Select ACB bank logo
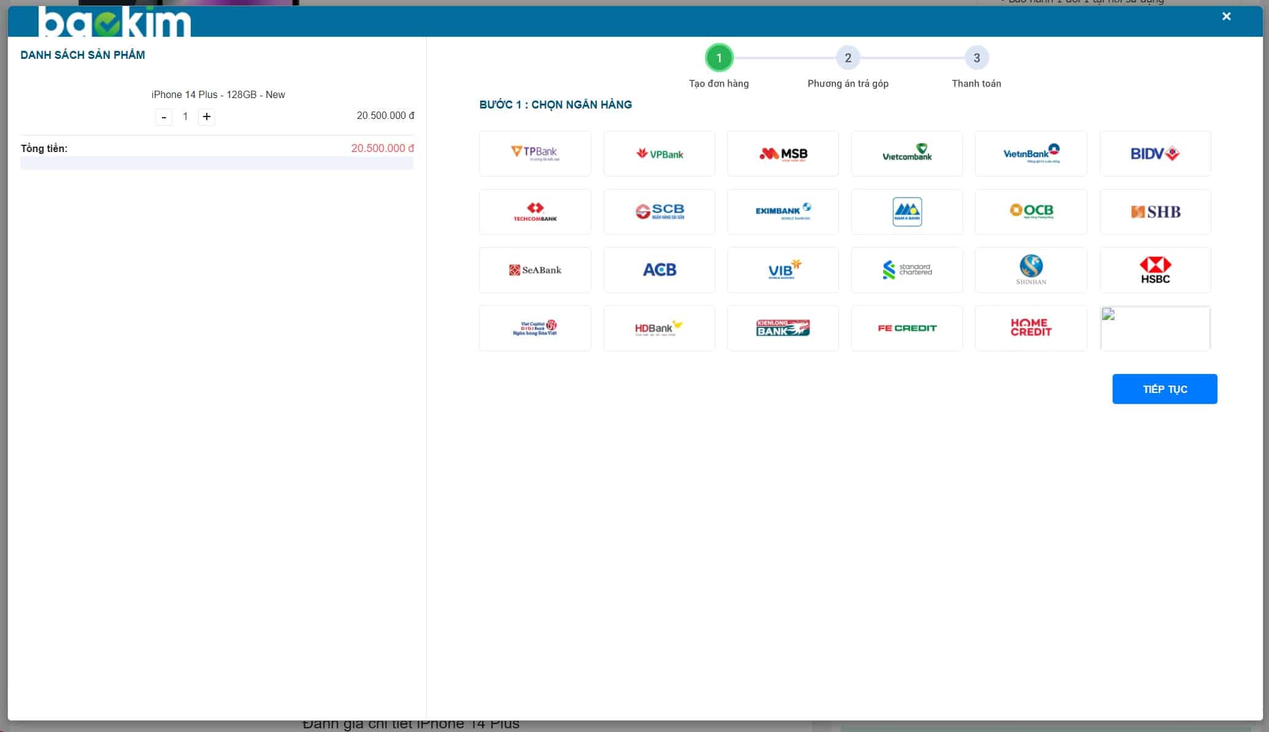Viewport: 1269px width, 732px height. click(x=659, y=270)
